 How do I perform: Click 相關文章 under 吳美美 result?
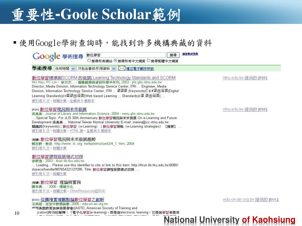60,131
